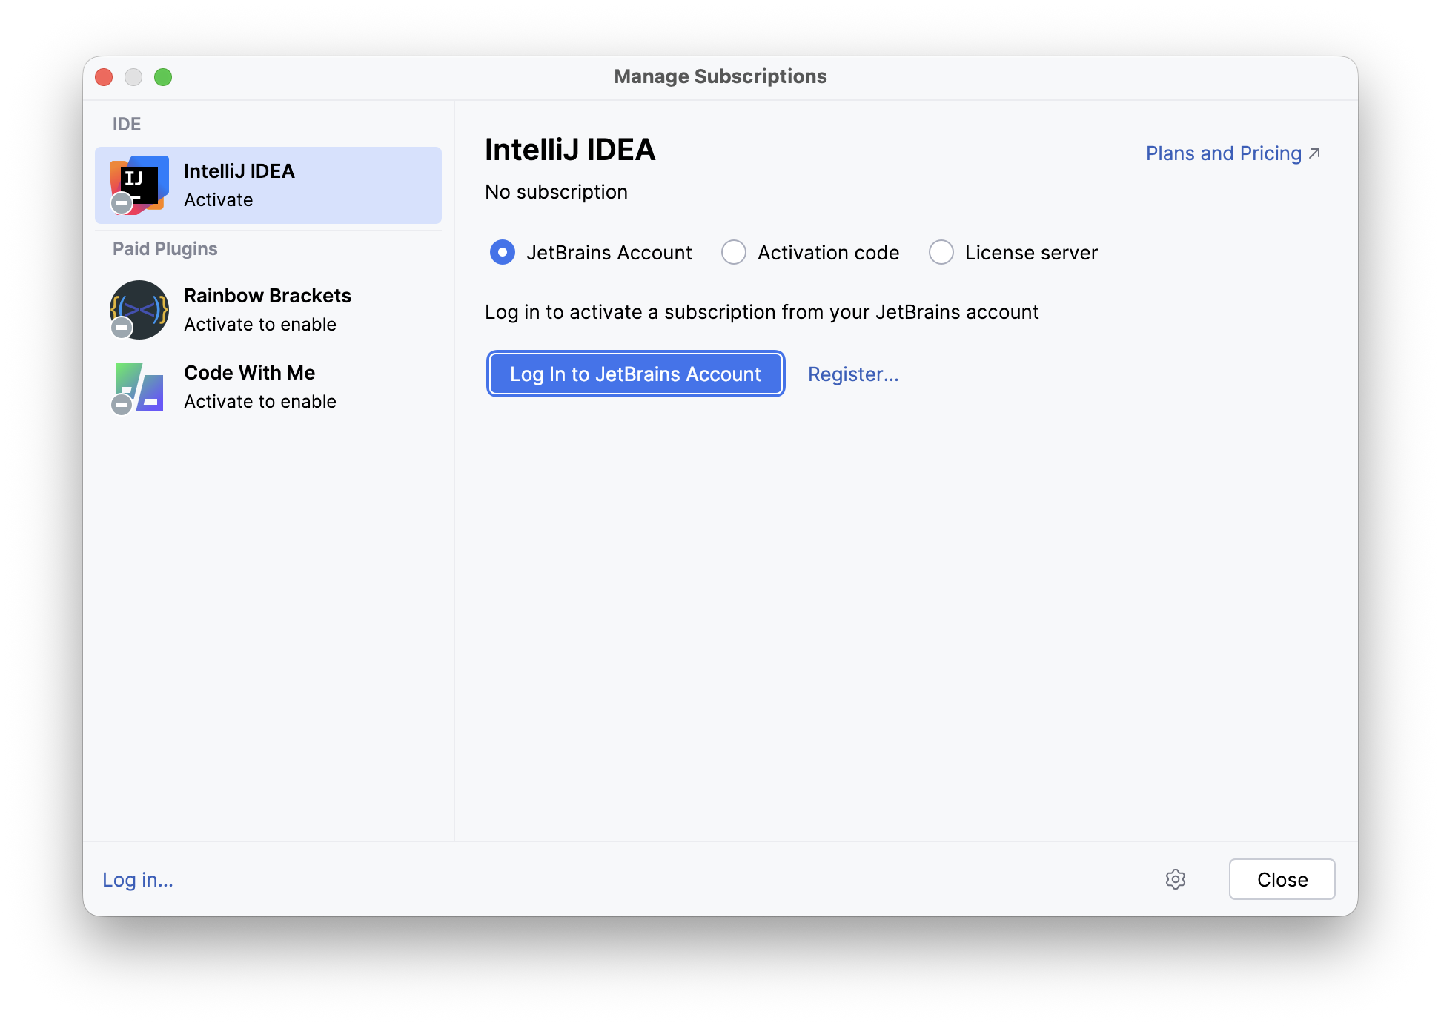The image size is (1441, 1026).
Task: Select IntelliJ IDEA under the IDE section
Action: (x=268, y=185)
